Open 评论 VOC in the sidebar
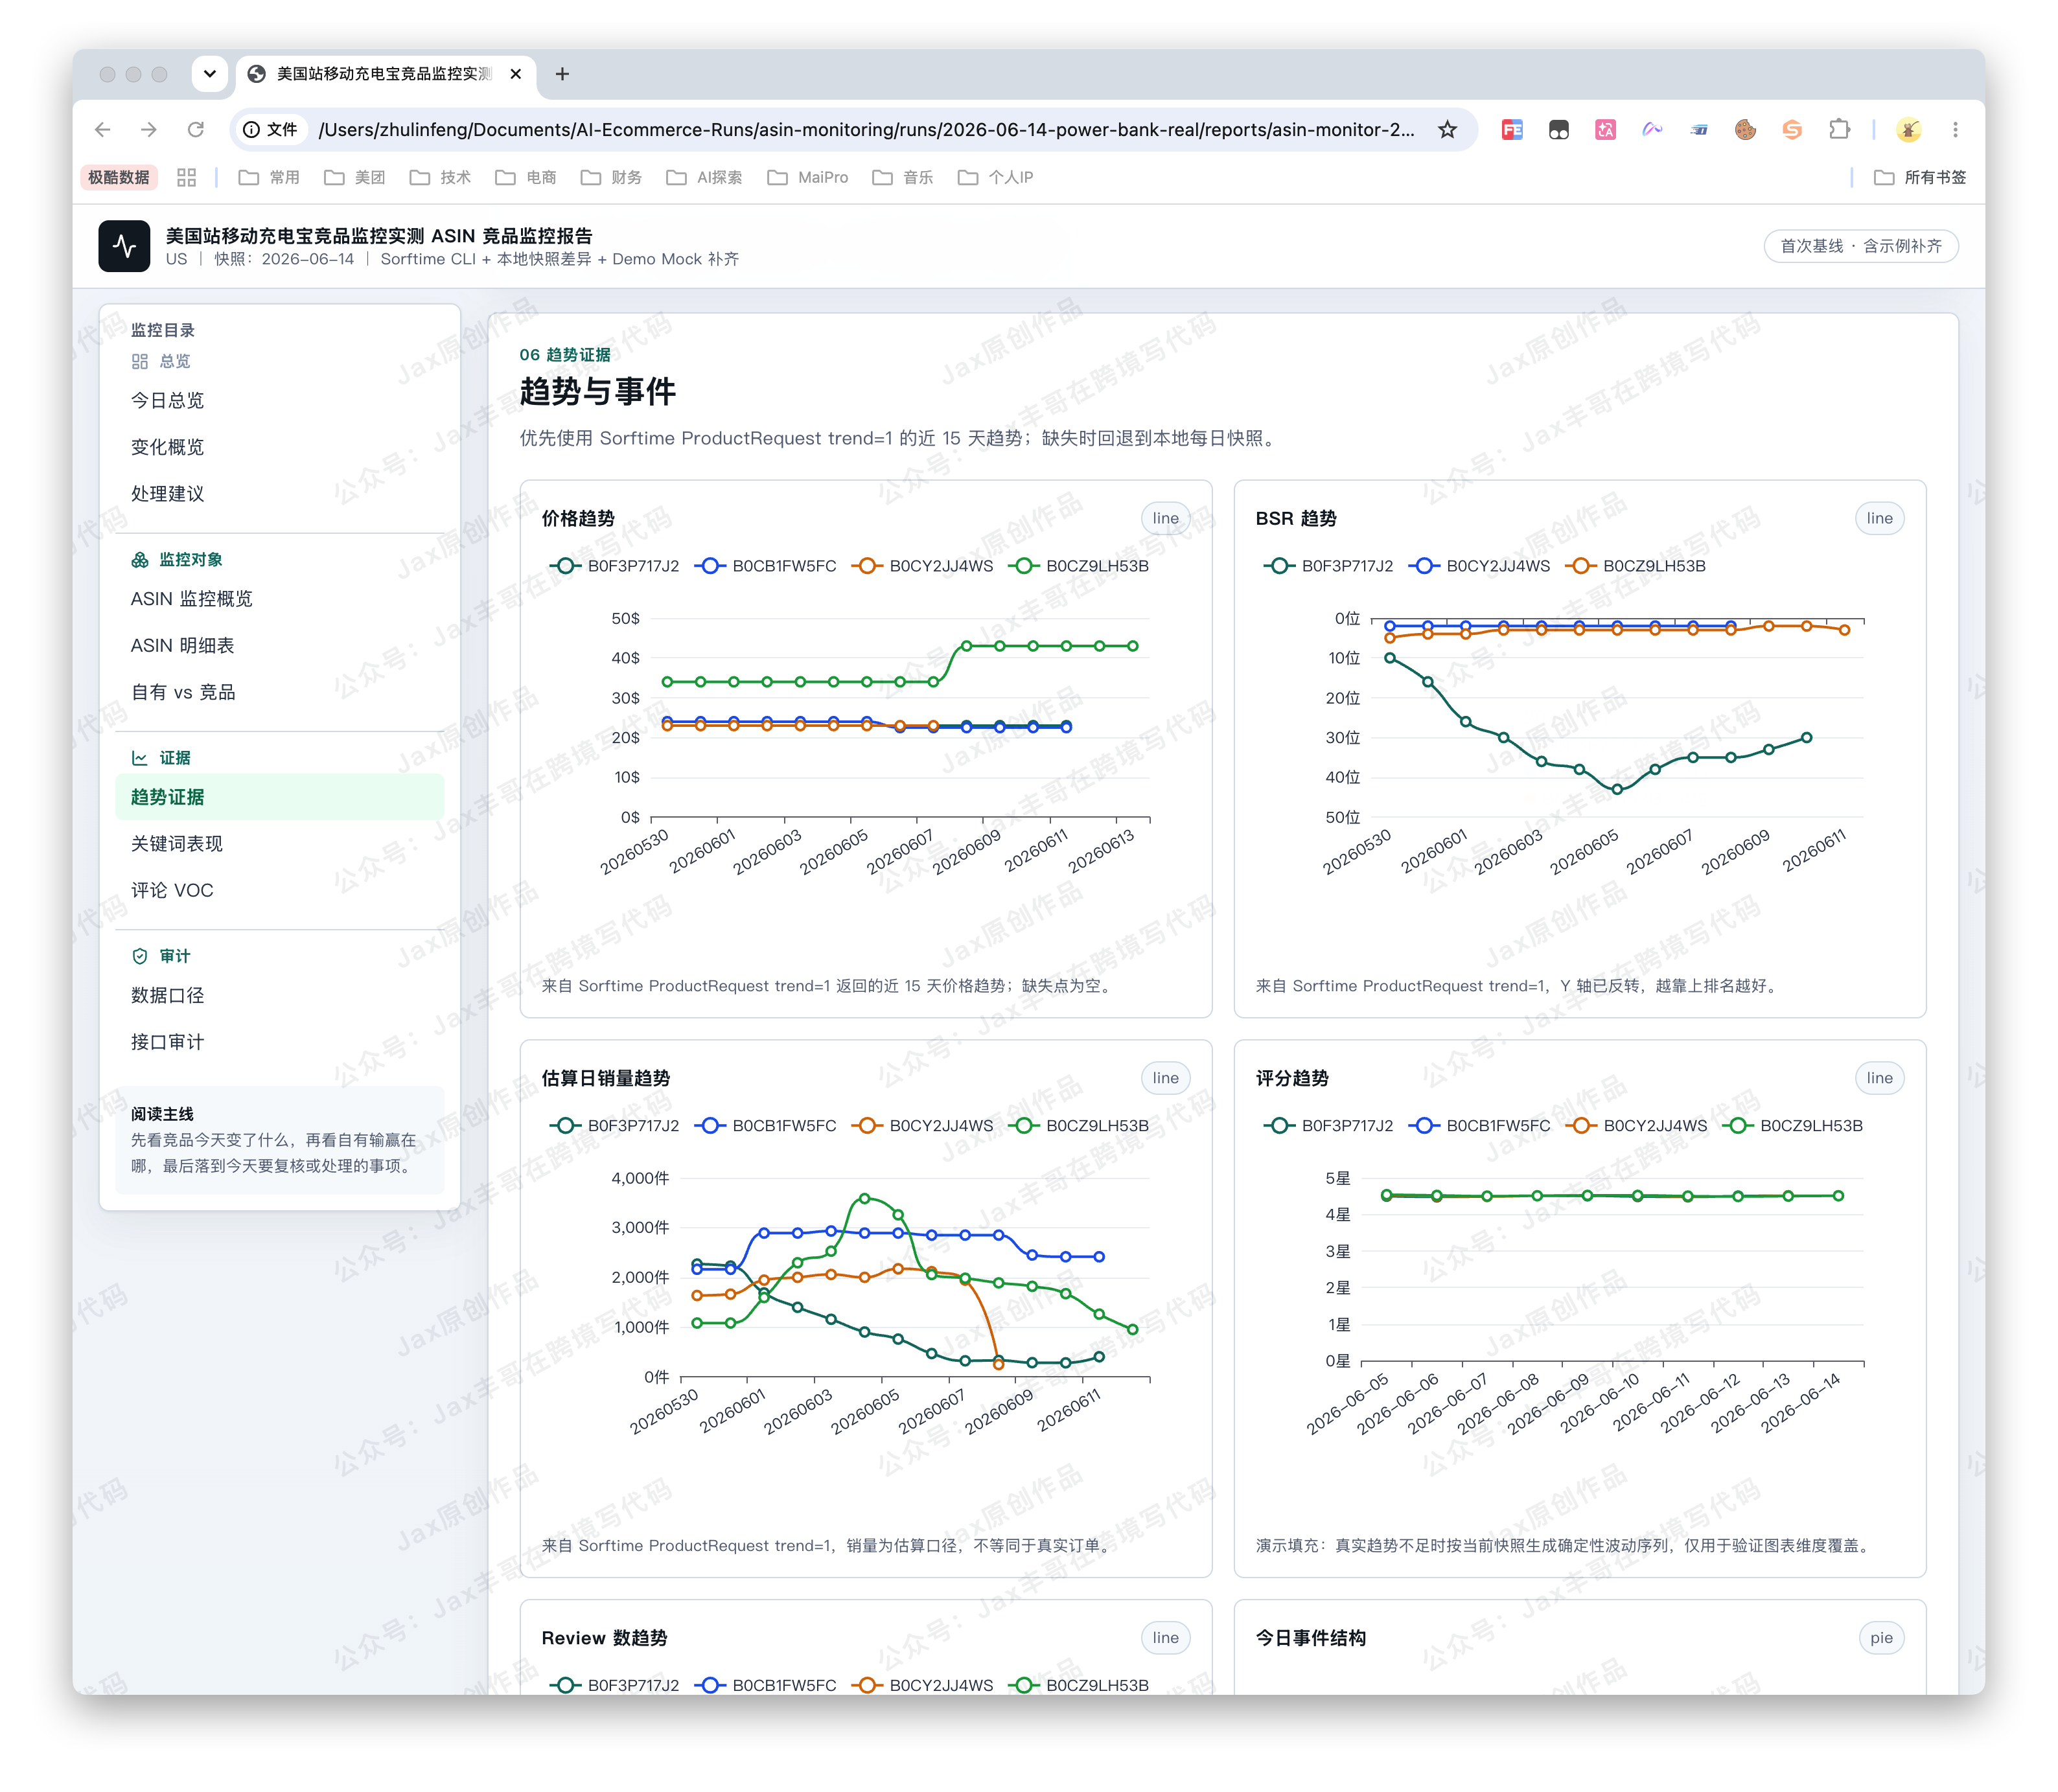 (280, 890)
